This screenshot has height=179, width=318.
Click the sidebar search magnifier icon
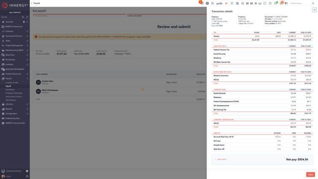click(x=23, y=17)
